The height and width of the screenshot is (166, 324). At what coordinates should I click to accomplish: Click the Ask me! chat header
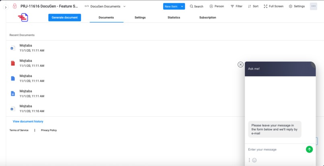point(280,69)
